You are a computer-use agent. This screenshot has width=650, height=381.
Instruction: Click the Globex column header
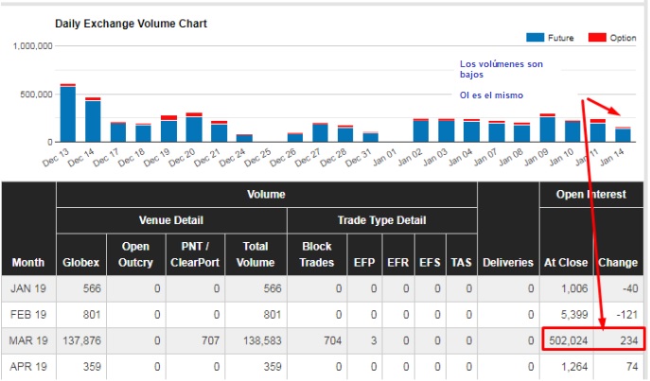tap(80, 263)
